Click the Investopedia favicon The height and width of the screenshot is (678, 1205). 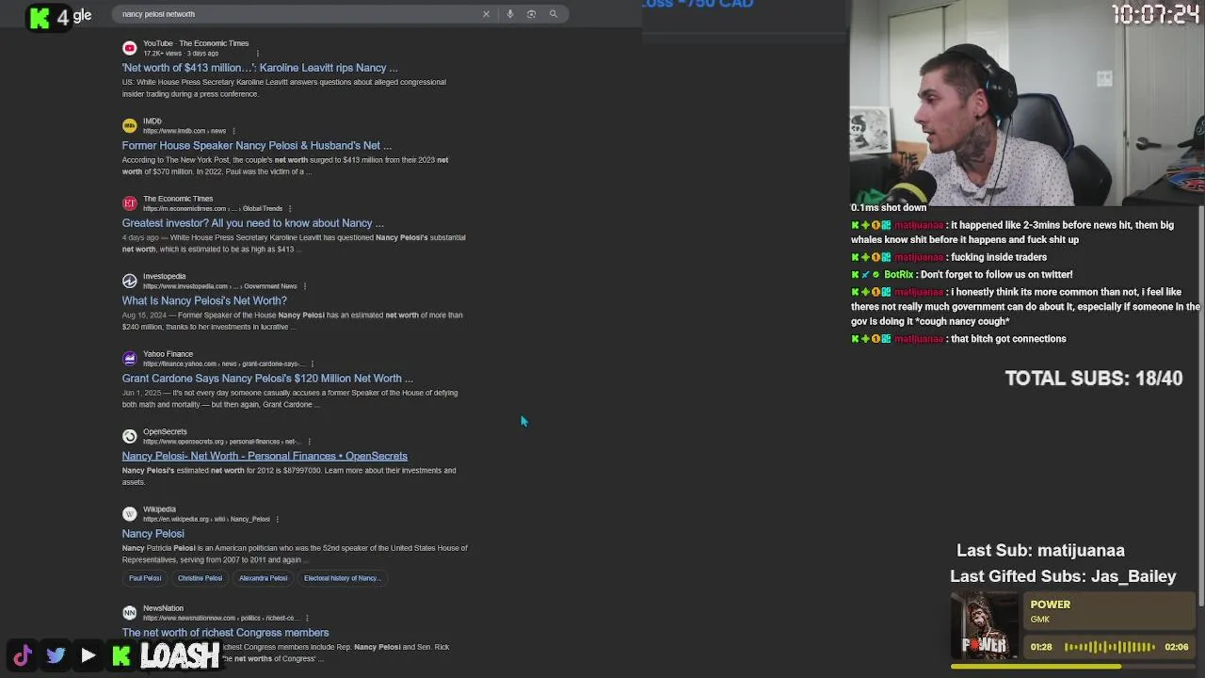click(130, 281)
